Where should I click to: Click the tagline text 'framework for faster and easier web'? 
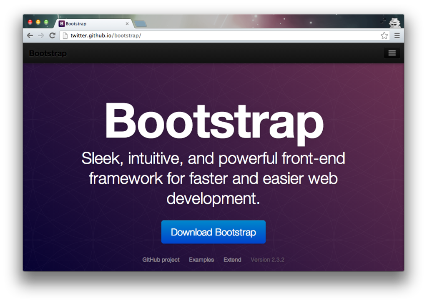point(213,178)
